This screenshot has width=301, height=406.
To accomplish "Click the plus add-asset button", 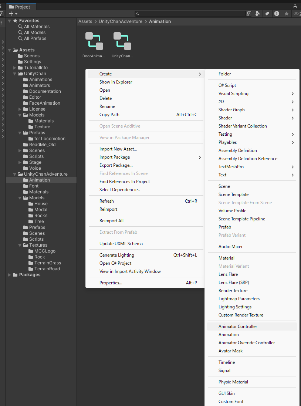I will (x=11, y=14).
